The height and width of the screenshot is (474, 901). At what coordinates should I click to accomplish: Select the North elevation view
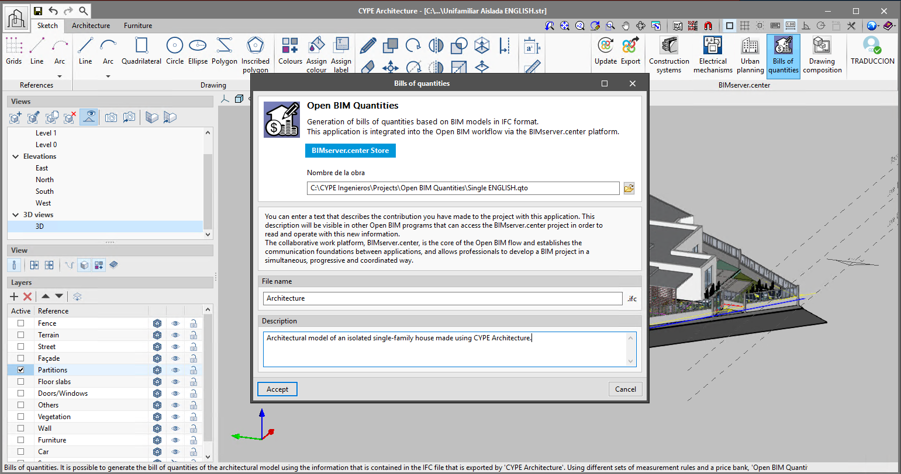point(44,180)
